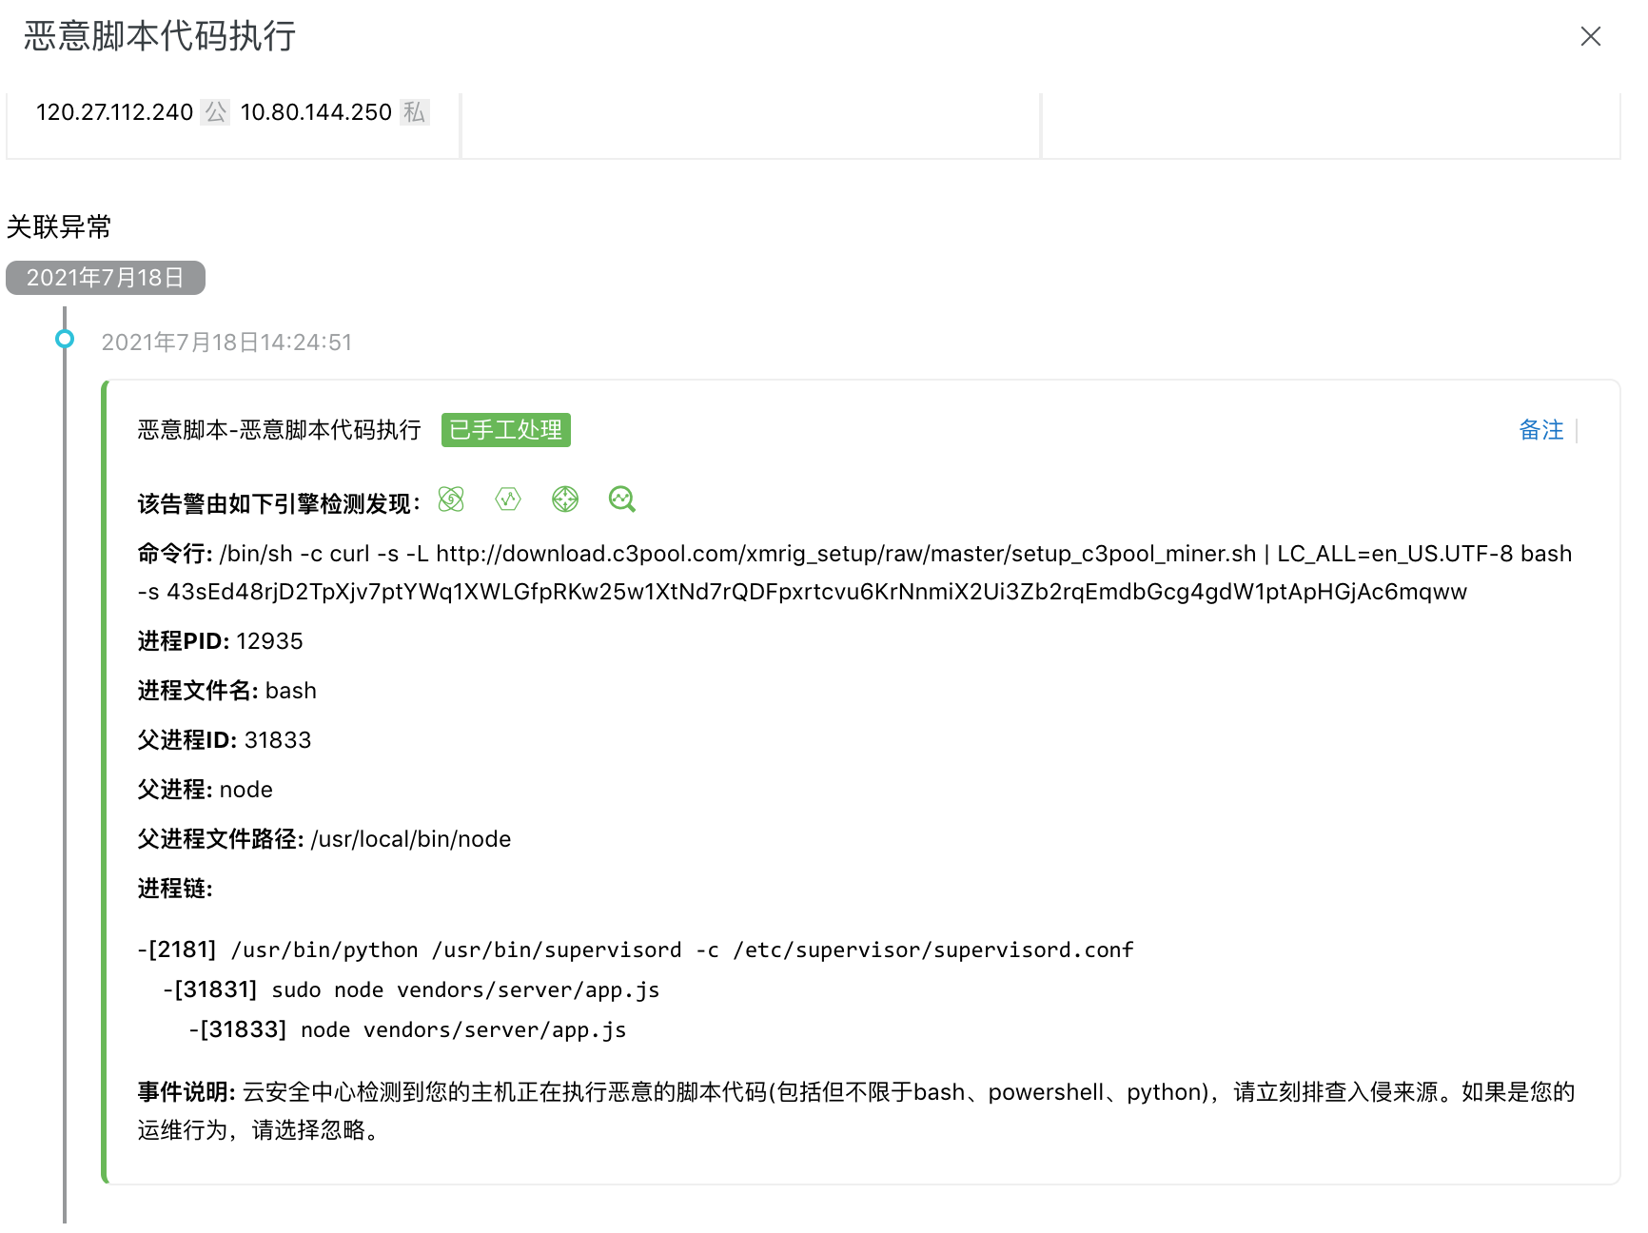Close the 恶意脚本代码执行 panel

coord(1590,36)
